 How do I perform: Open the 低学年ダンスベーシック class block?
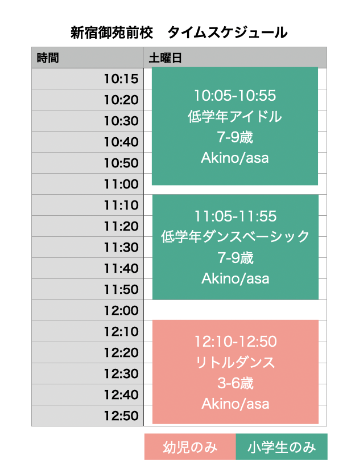[x=235, y=247]
